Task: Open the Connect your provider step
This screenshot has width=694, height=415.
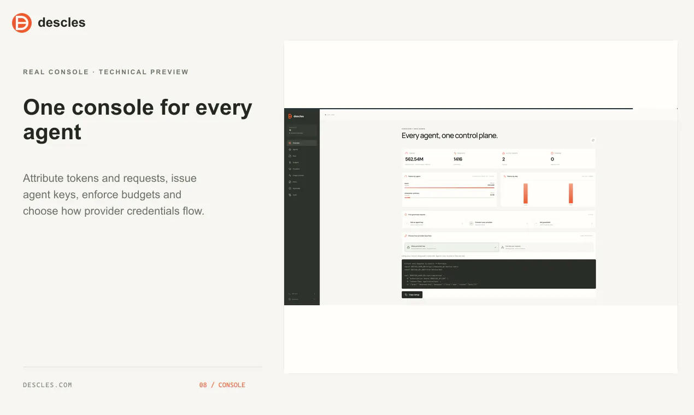Action: [x=499, y=223]
